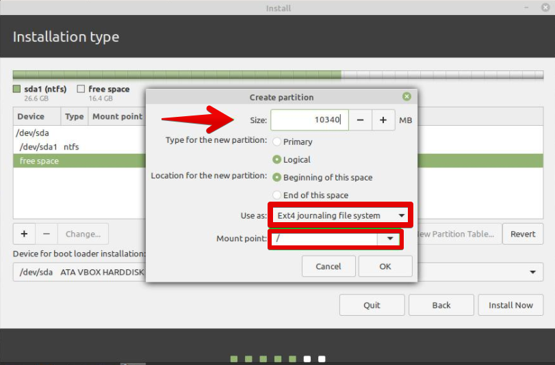This screenshot has width=555, height=365.
Task: Select the Primary partition type
Action: [x=277, y=142]
